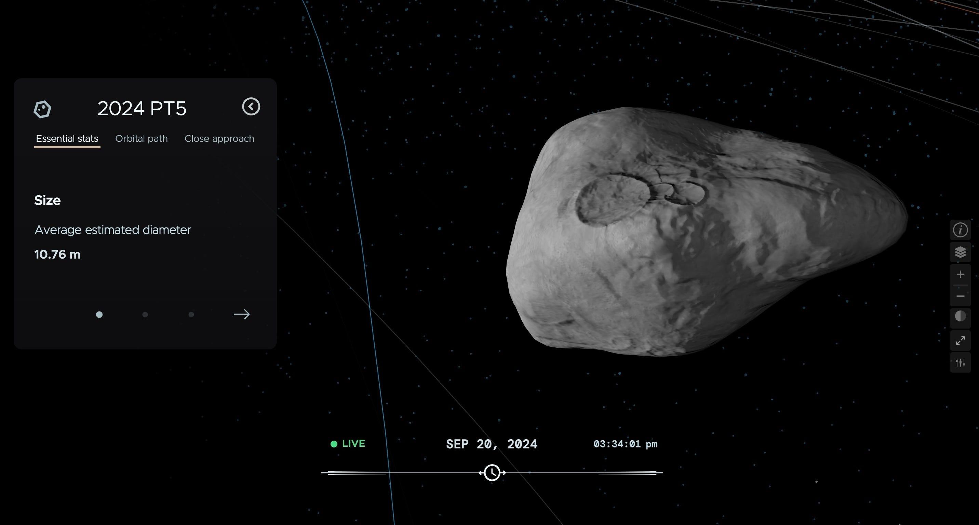Click the green LIVE time indicator
The height and width of the screenshot is (525, 979).
(x=348, y=444)
